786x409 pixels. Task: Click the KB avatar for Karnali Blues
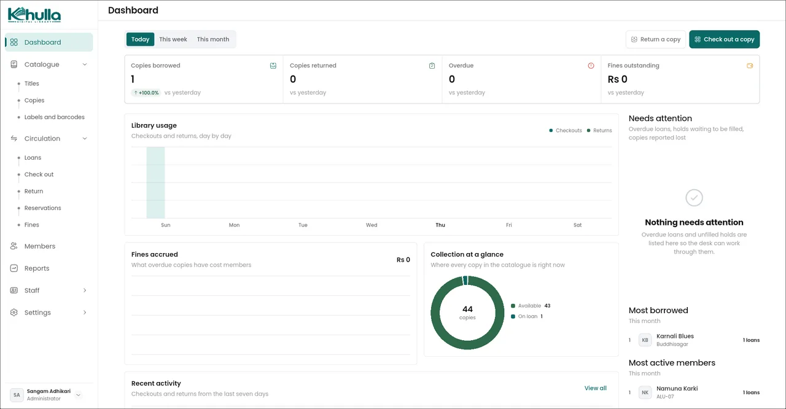[x=645, y=340]
